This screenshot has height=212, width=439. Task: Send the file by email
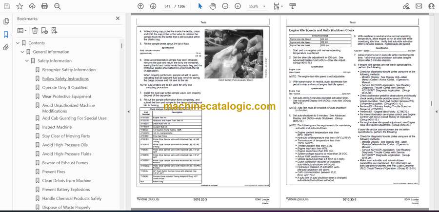click(x=419, y=6)
